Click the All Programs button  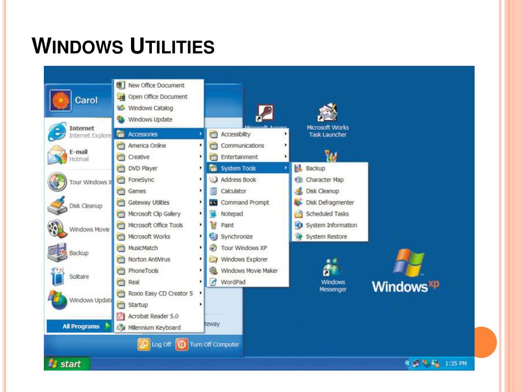(x=79, y=326)
